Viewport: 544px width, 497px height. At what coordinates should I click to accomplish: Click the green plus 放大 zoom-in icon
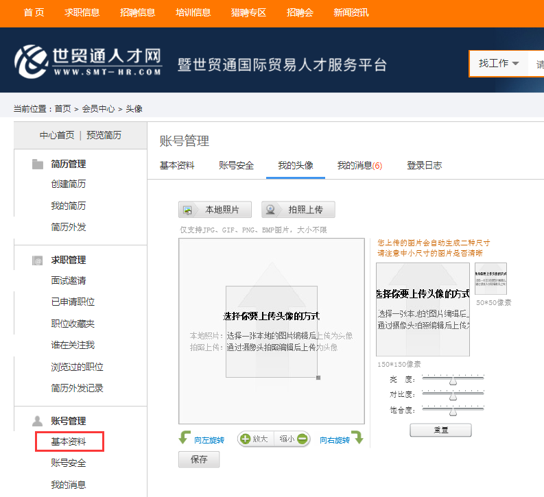pos(246,439)
